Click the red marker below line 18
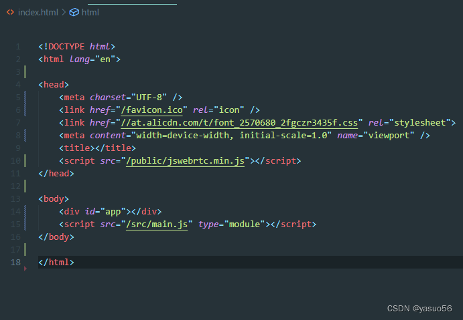Image resolution: width=463 pixels, height=320 pixels. coord(25,269)
